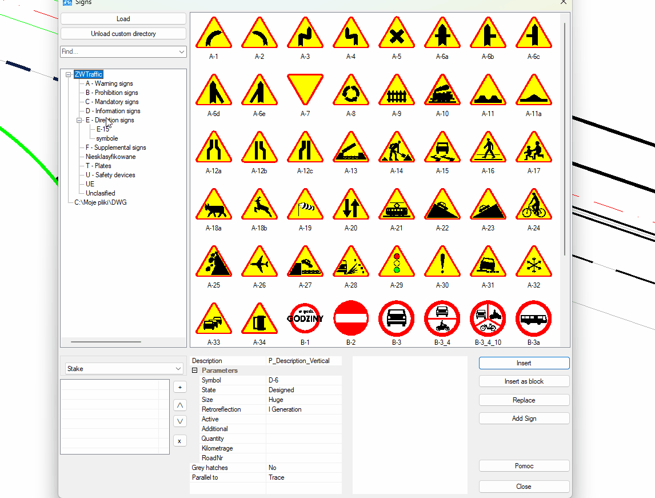This screenshot has height=498, width=655.
Task: Open the Stake dropdown list
Action: click(x=178, y=369)
